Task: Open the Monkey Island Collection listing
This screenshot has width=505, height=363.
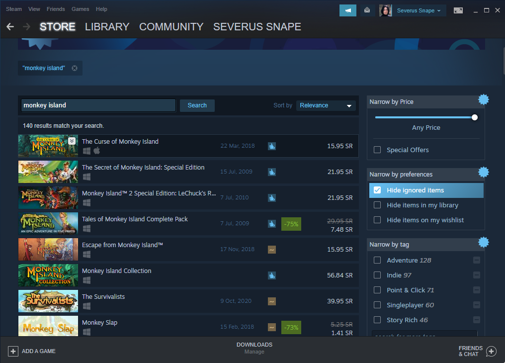Action: 188,275
